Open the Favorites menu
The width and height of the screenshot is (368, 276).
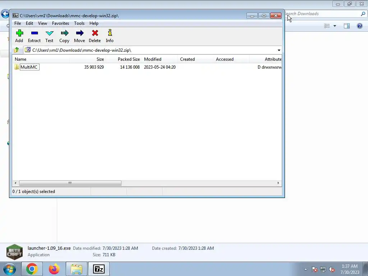point(60,23)
